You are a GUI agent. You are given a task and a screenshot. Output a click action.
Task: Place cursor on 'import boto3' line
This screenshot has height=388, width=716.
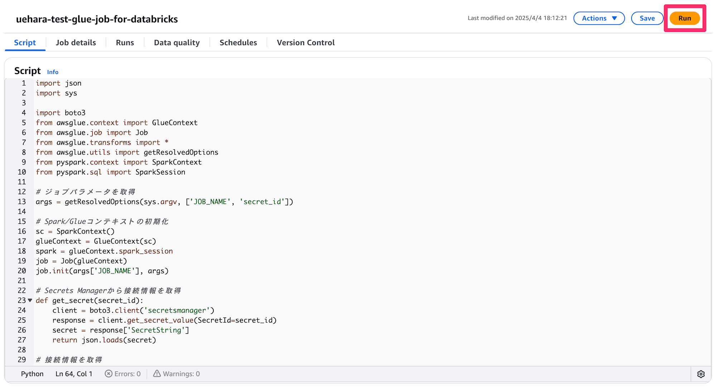click(x=61, y=113)
